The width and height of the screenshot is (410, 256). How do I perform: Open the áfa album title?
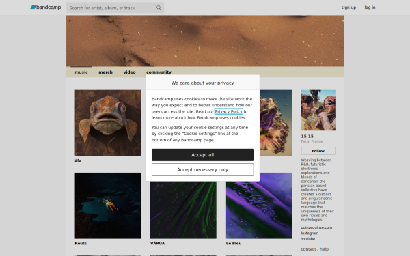point(78,160)
